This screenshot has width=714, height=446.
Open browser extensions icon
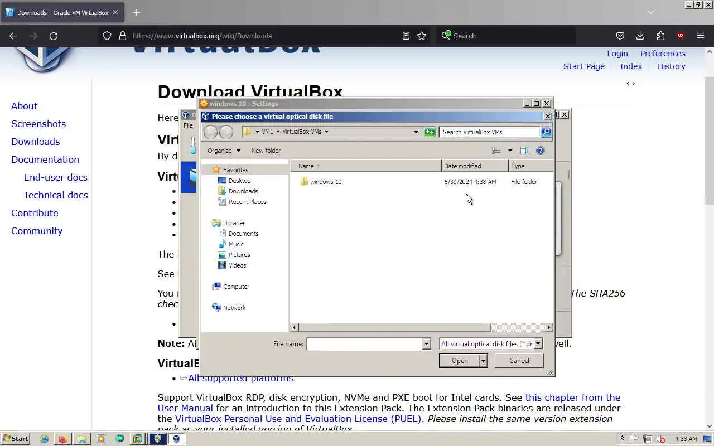click(660, 36)
